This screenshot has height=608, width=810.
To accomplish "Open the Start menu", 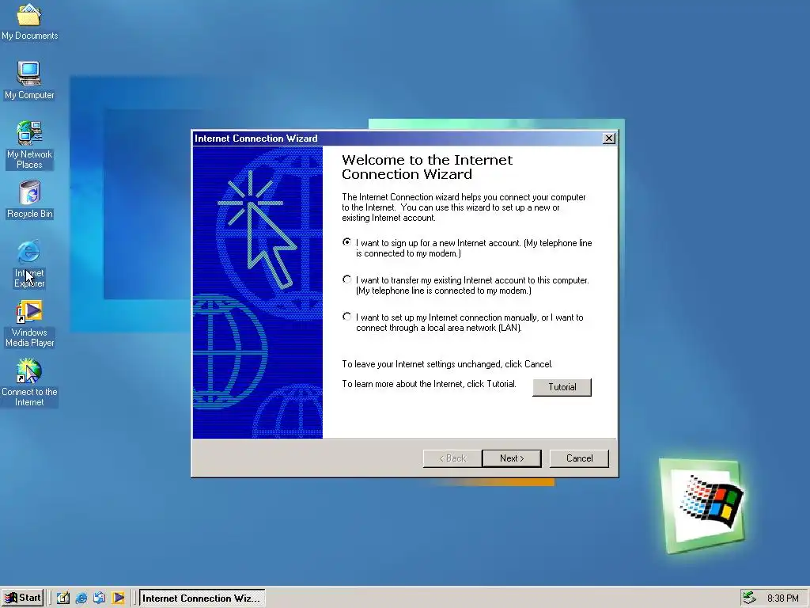I will pos(22,598).
